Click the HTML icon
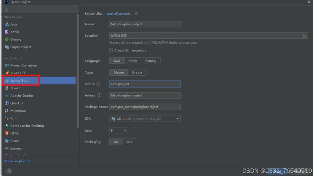Viewport: 313px width, 176px height. [x=7, y=133]
